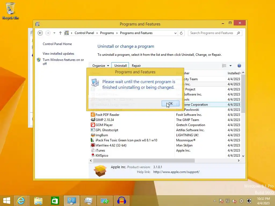Select GIMP 2.10.34 in the list

(x=165, y=120)
